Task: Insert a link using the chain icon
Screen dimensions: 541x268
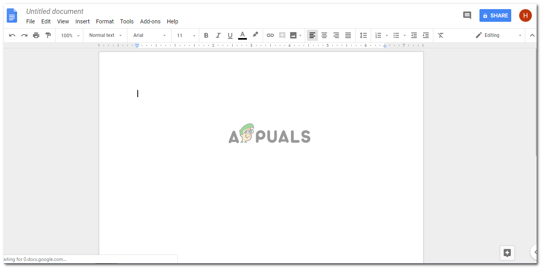Action: tap(270, 35)
